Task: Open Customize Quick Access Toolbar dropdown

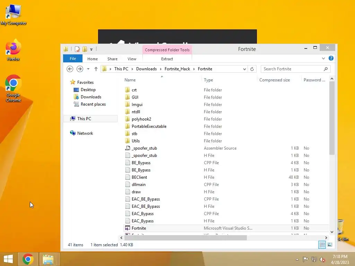Action: tap(91, 49)
